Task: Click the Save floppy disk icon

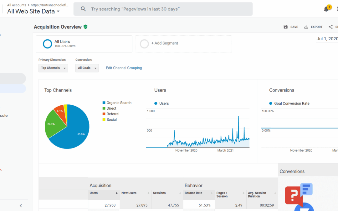Action: pyautogui.click(x=286, y=27)
